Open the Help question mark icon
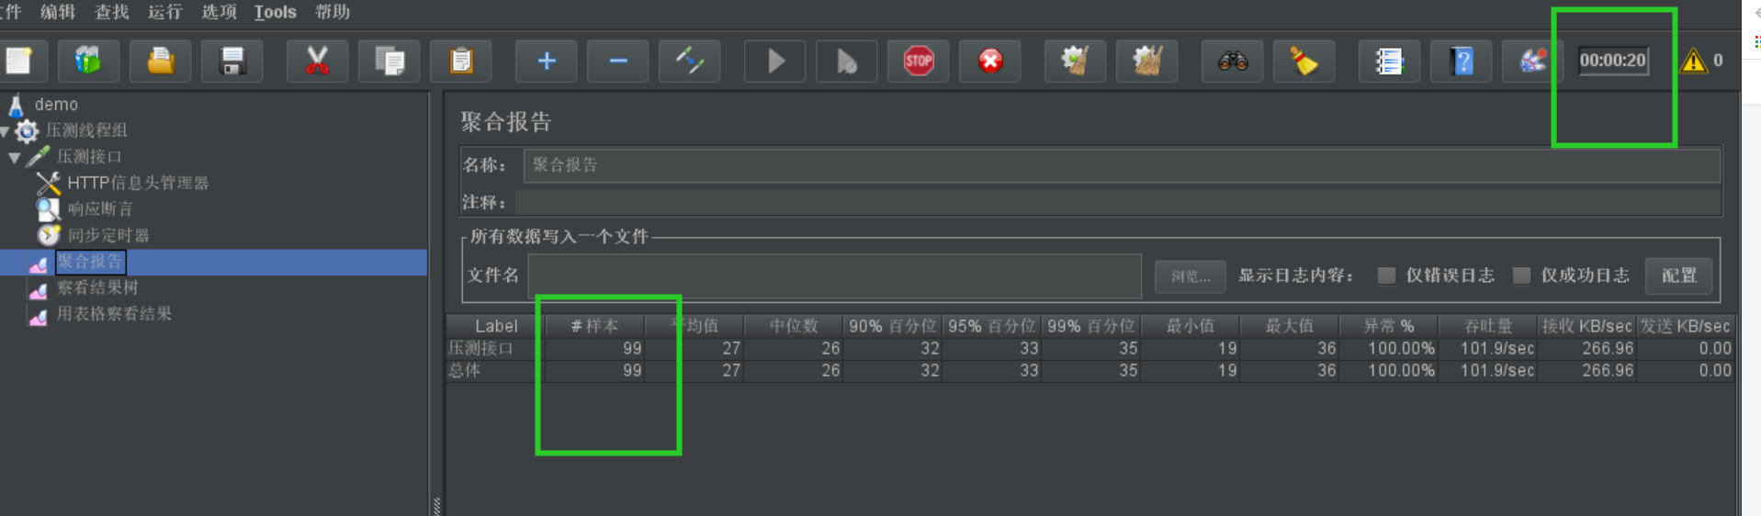Viewport: 1761px width, 516px height. click(x=1461, y=62)
